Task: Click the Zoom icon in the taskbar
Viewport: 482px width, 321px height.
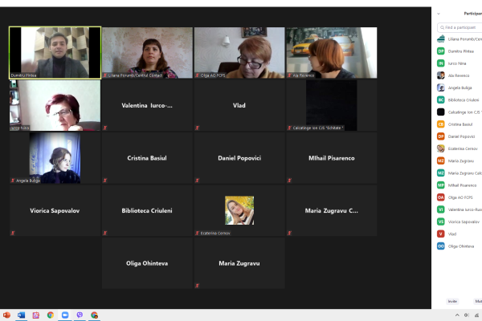Action: 65,315
